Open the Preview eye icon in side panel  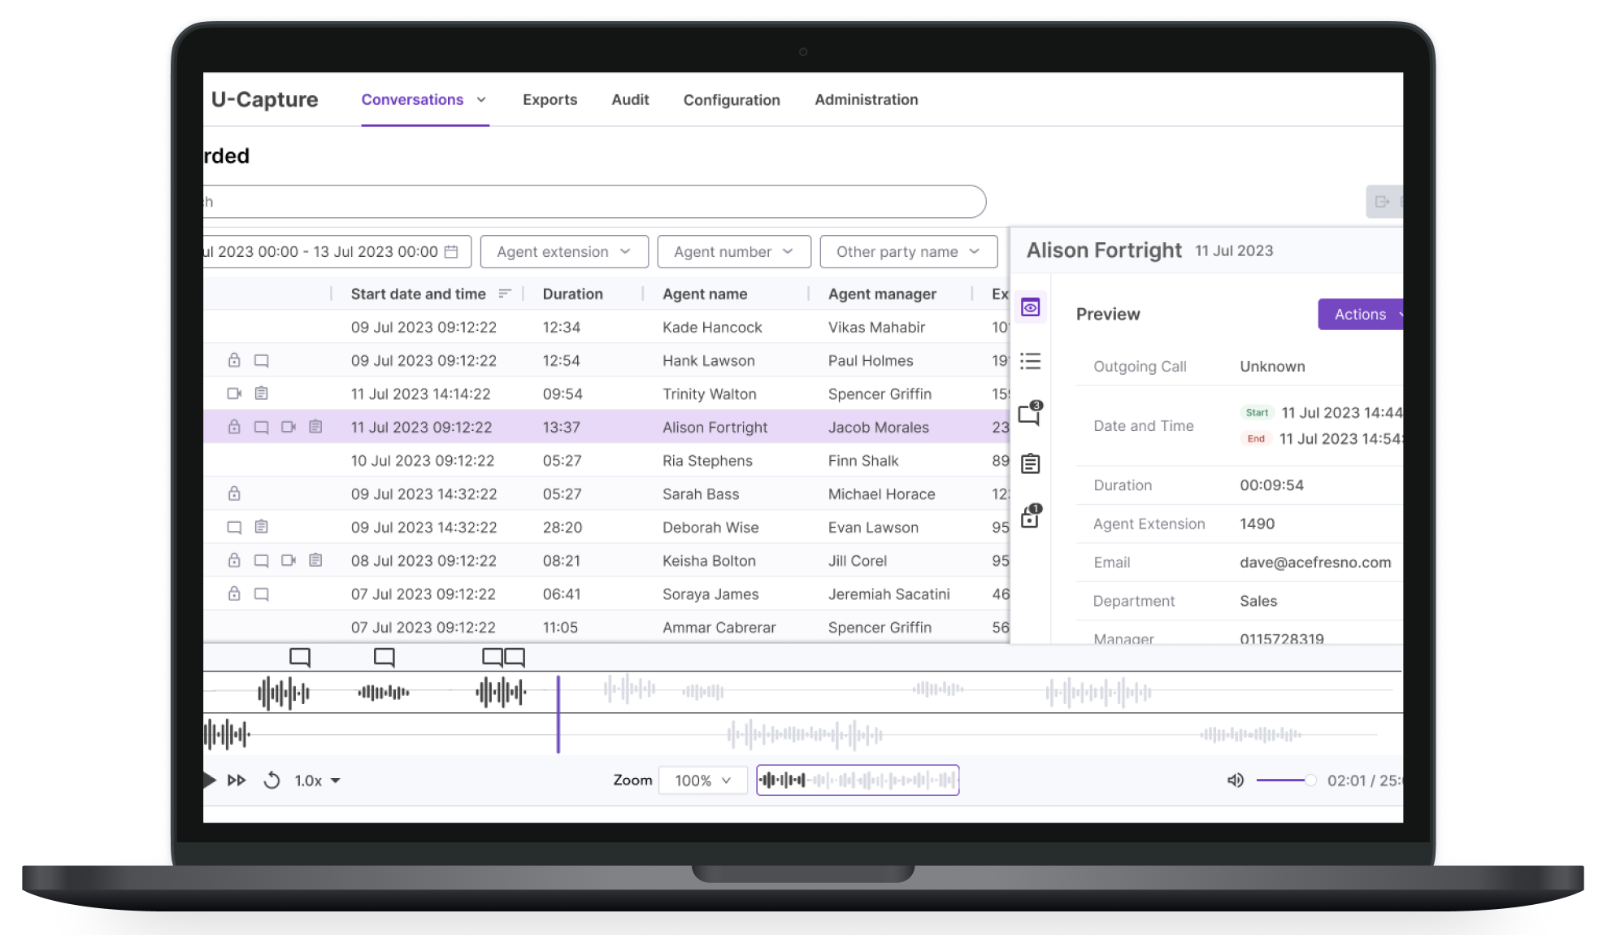[x=1030, y=307]
